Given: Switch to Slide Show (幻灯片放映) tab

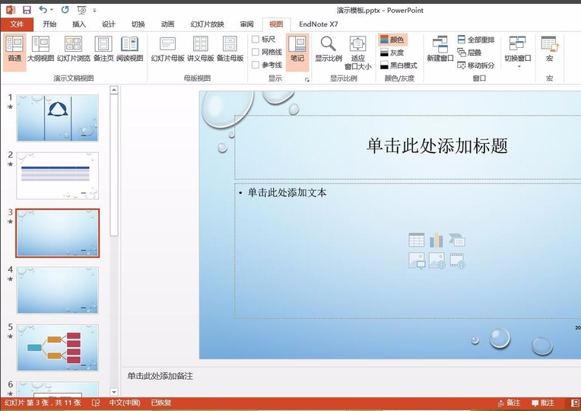Looking at the screenshot, I should [207, 24].
